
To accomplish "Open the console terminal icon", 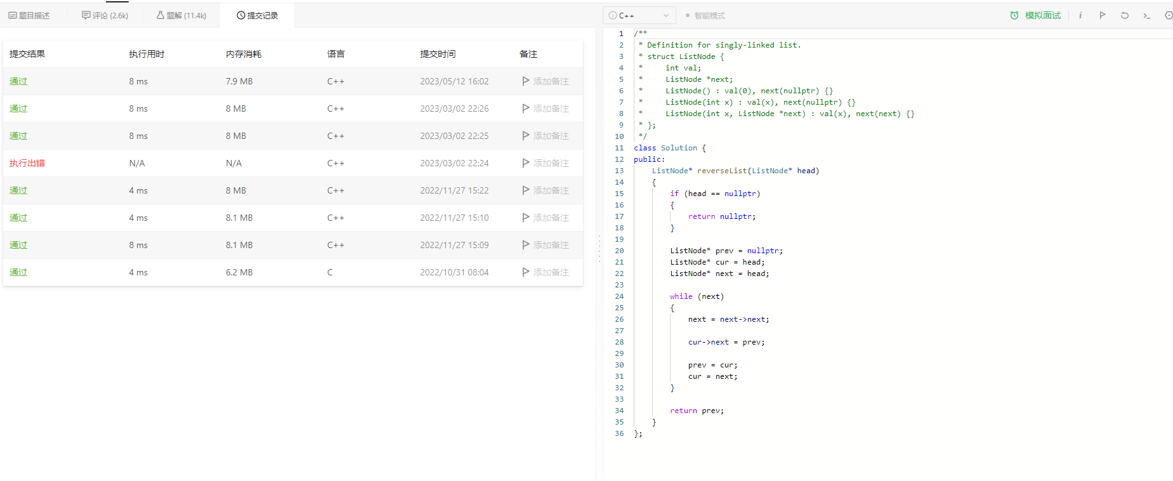I will tap(1147, 15).
